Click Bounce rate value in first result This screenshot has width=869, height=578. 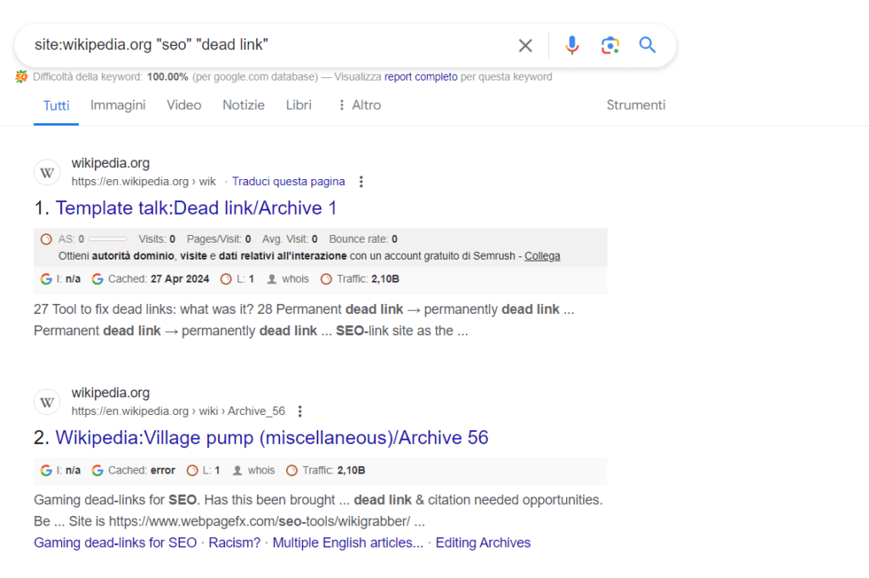click(395, 239)
